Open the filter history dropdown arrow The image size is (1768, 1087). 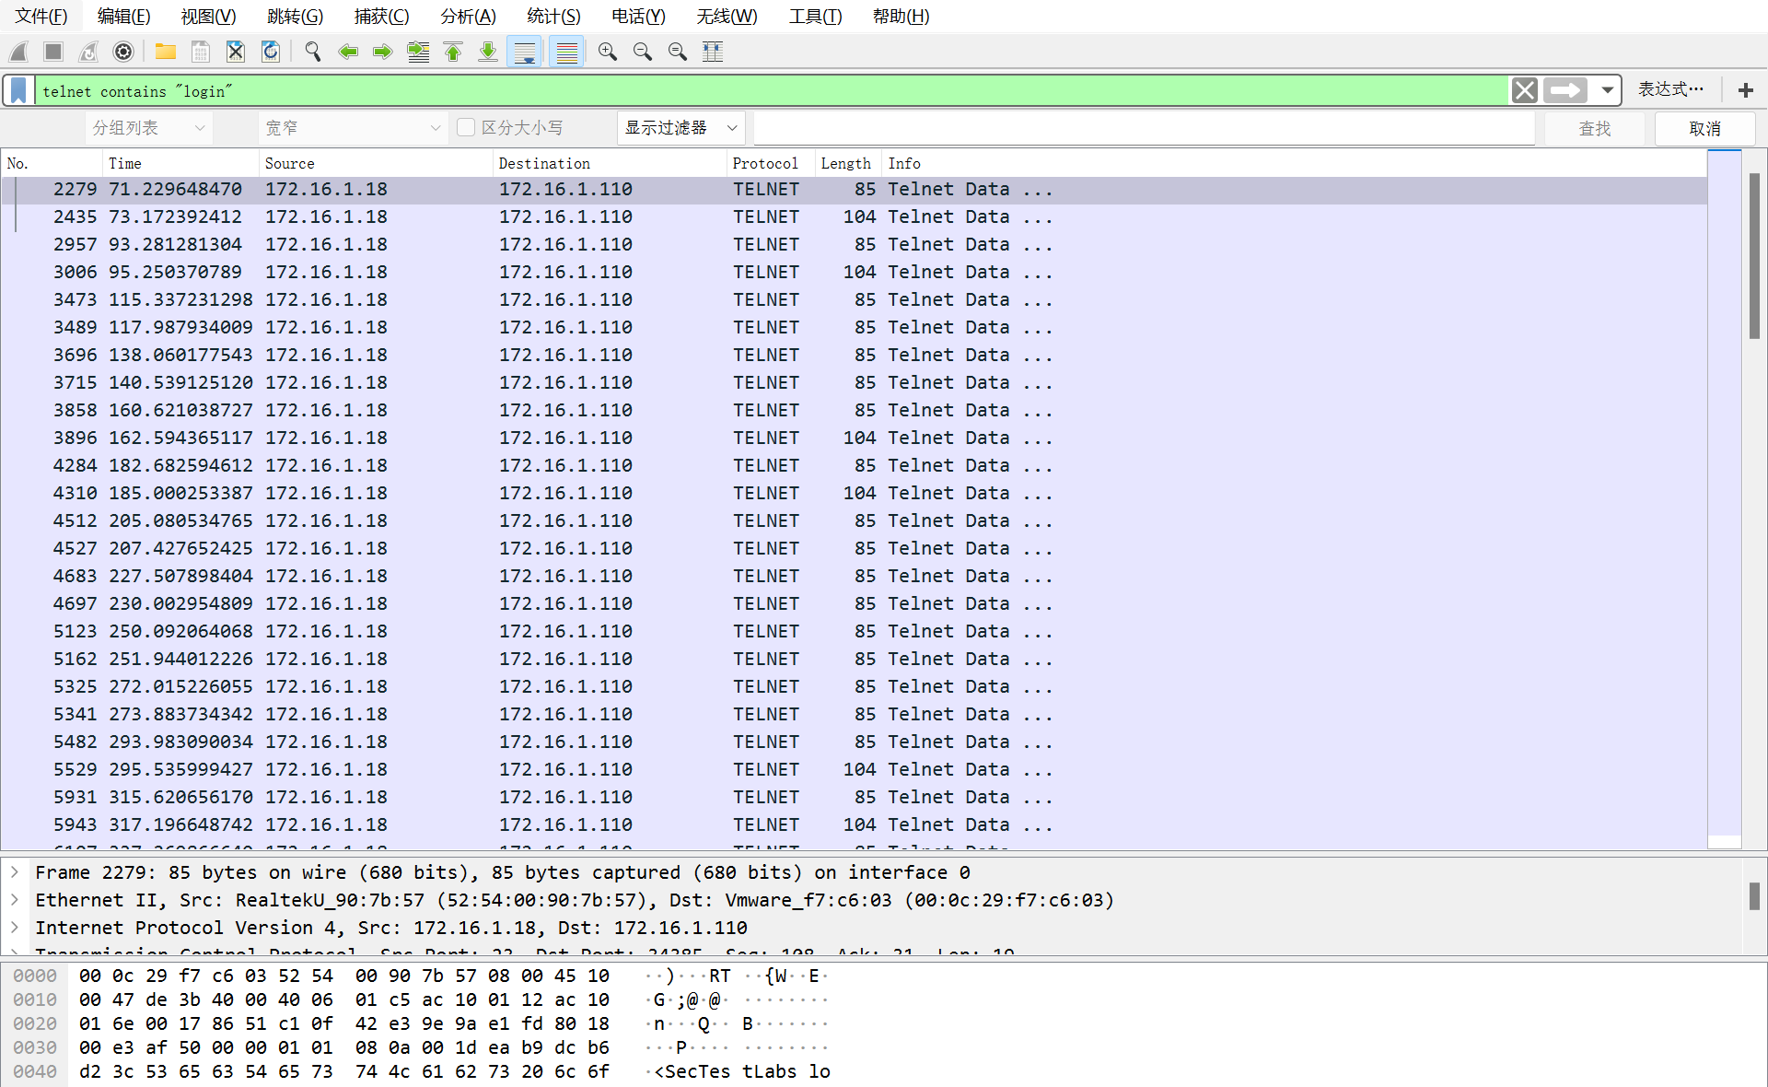coord(1607,90)
